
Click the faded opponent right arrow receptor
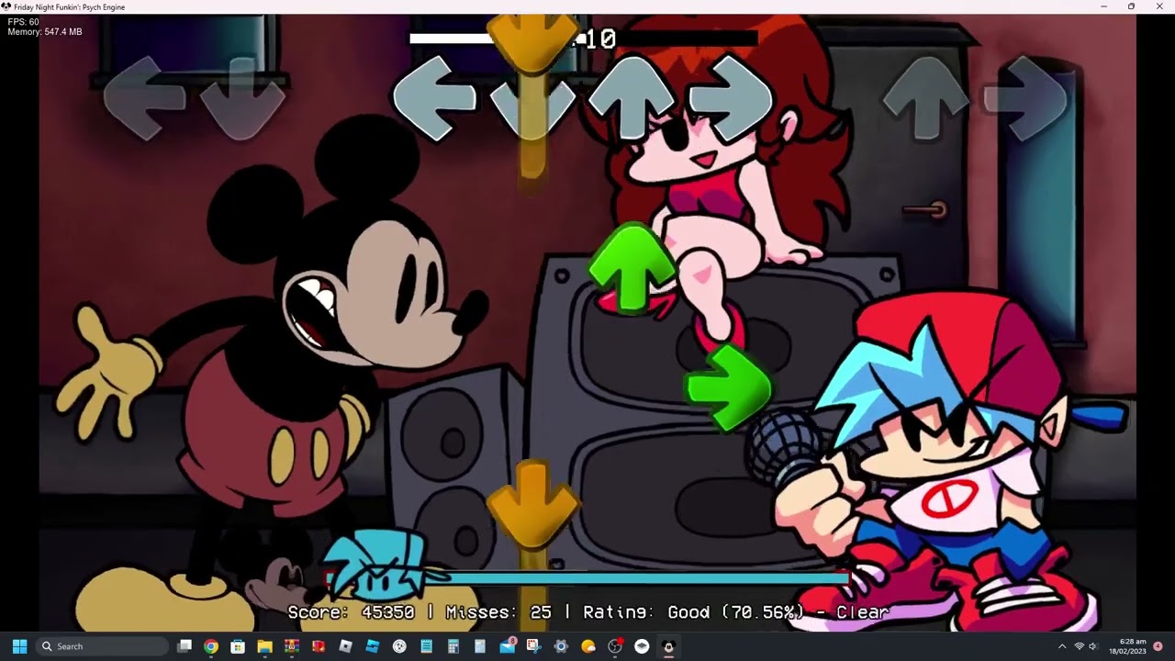click(1024, 97)
